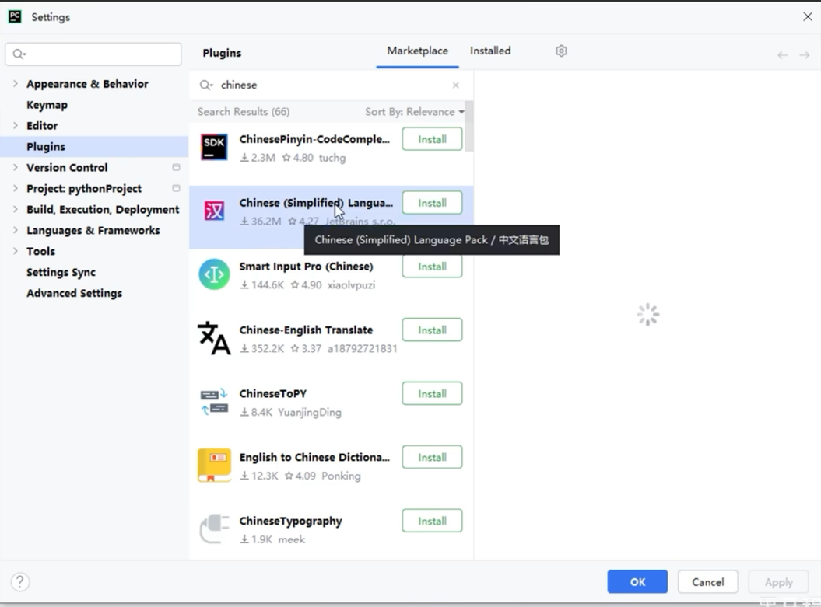Navigate forward with the right arrow
821x607 pixels.
(805, 55)
